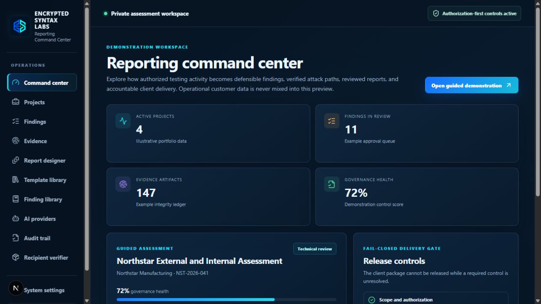Image resolution: width=541 pixels, height=304 pixels.
Task: Go to the Findings page
Action: pos(42,122)
